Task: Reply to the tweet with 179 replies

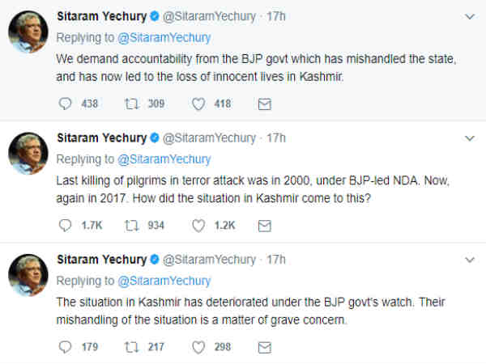Action: tap(66, 346)
